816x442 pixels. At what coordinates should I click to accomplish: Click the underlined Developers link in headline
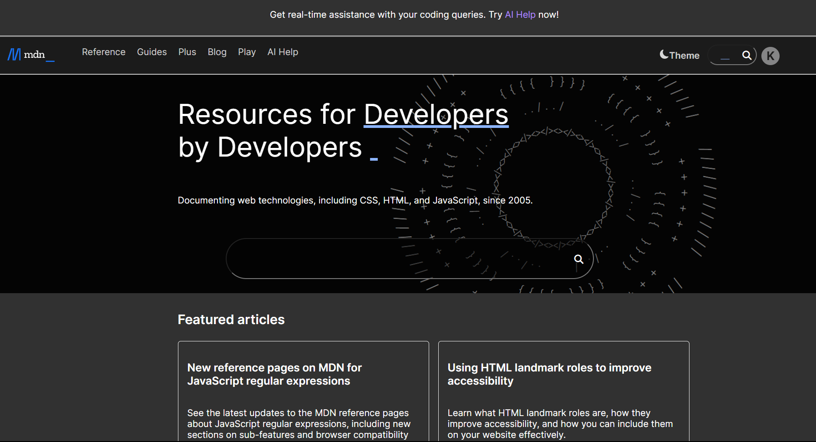coord(436,114)
